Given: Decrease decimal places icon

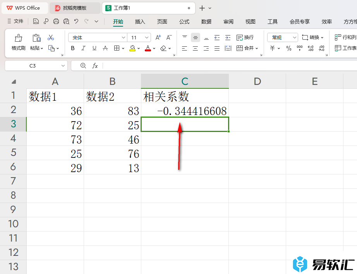Looking at the screenshot, I should [321, 48].
